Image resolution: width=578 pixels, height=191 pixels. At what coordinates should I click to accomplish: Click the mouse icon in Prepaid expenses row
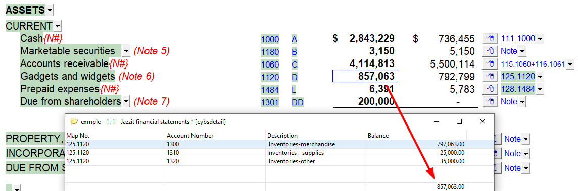[x=490, y=89]
